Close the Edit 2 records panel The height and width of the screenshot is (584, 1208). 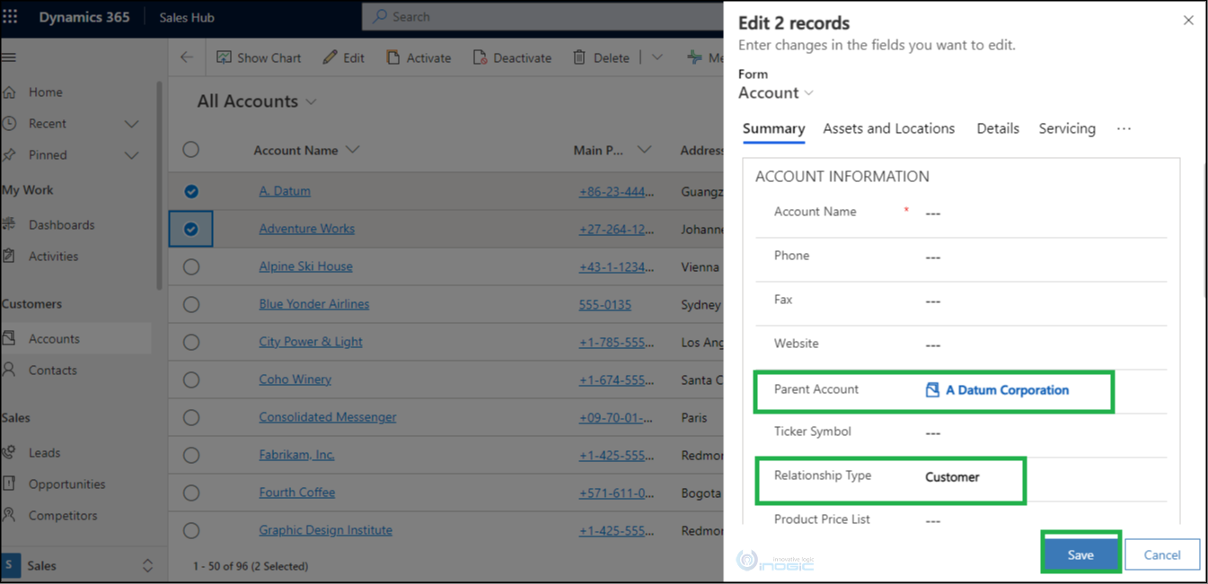click(1188, 20)
